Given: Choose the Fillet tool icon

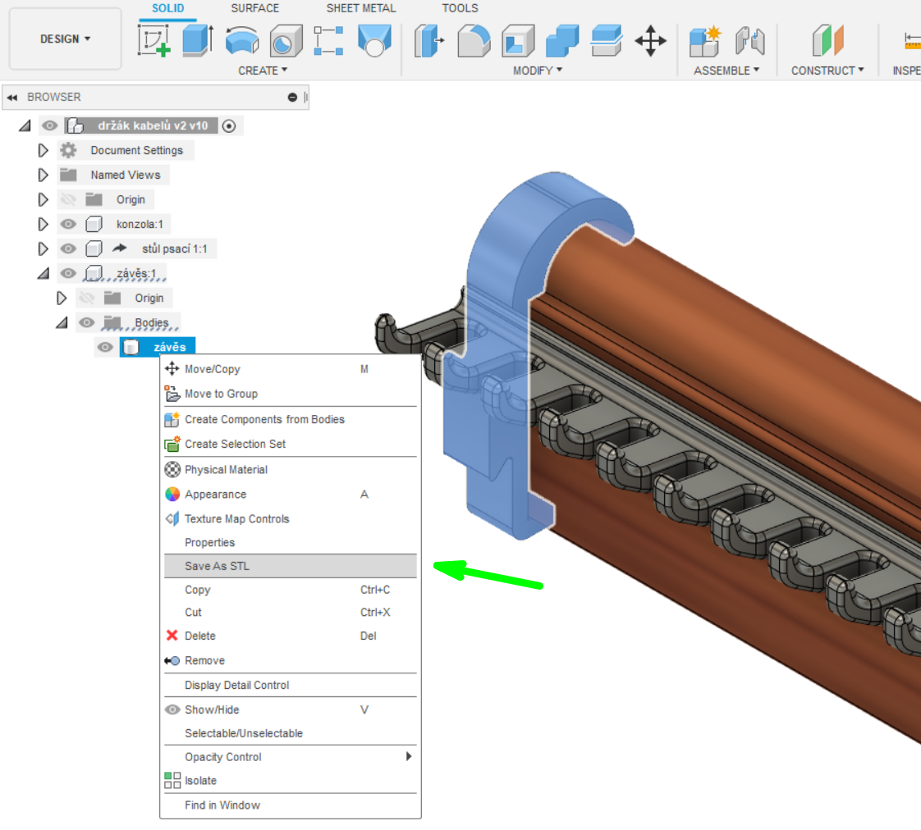Looking at the screenshot, I should click(x=474, y=40).
